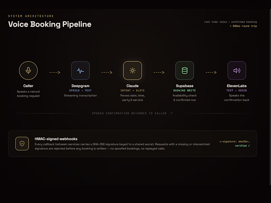Image resolution: width=271 pixels, height=203 pixels.
Task: Click SPOKEN CONFIRMATION RETURNED TO CALLER text
Action: pyautogui.click(x=129, y=113)
